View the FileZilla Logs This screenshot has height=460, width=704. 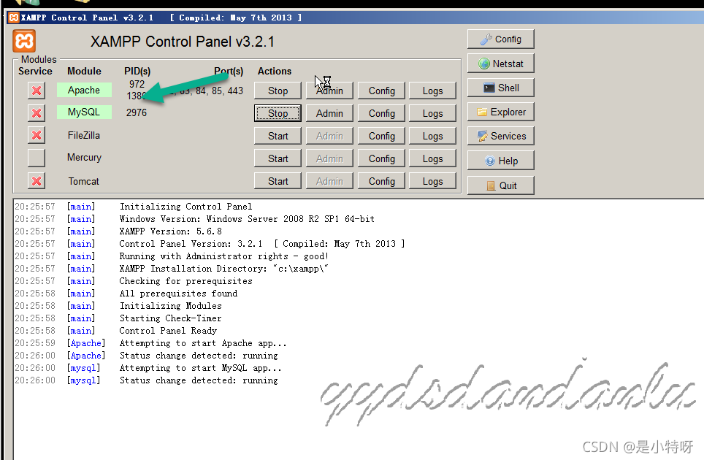point(432,136)
